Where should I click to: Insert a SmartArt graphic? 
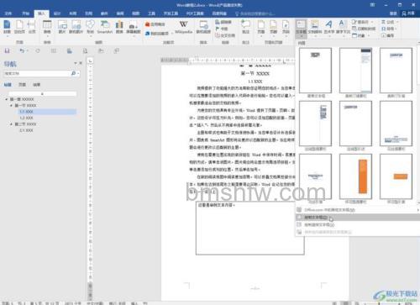[105, 28]
